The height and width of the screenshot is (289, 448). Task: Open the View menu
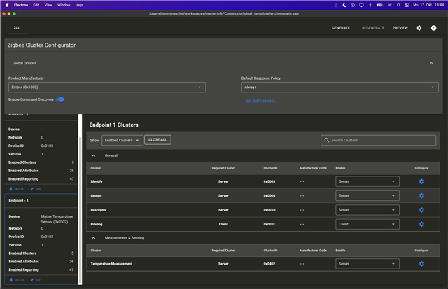pos(48,5)
